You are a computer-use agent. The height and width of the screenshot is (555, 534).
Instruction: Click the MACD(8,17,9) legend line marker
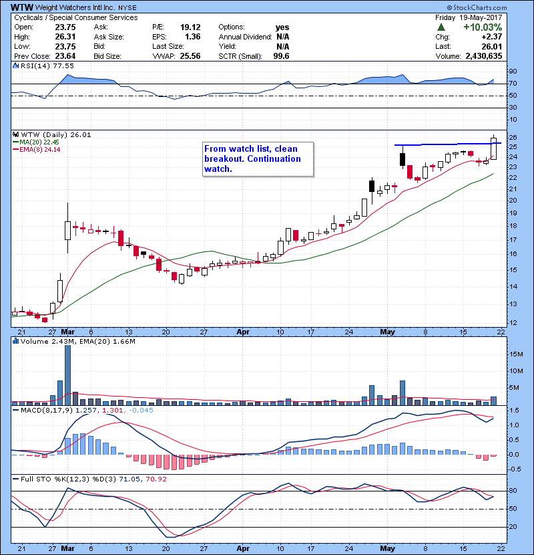click(x=15, y=411)
